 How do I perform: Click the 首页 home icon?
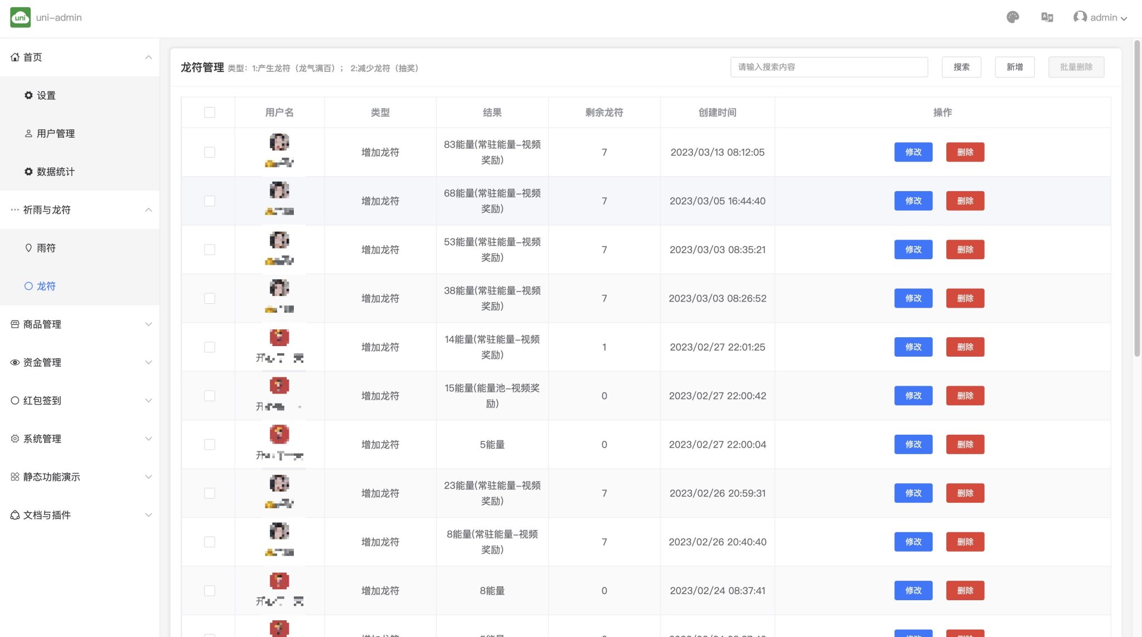(14, 56)
